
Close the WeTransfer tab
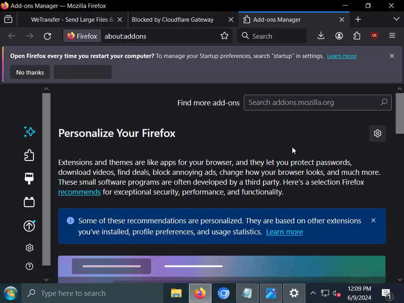120,20
